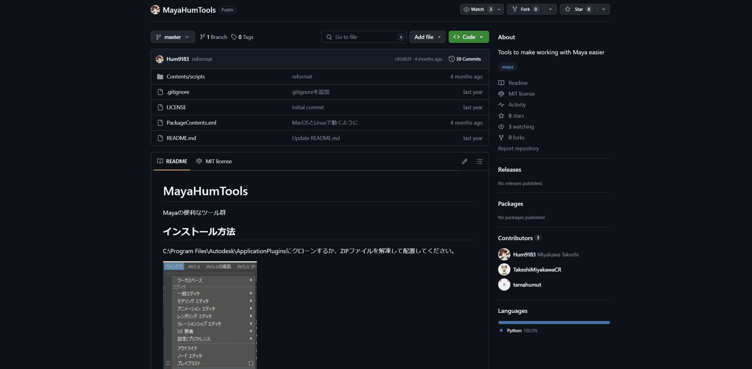Open the 1 Branch link
This screenshot has width=752, height=369.
[214, 37]
